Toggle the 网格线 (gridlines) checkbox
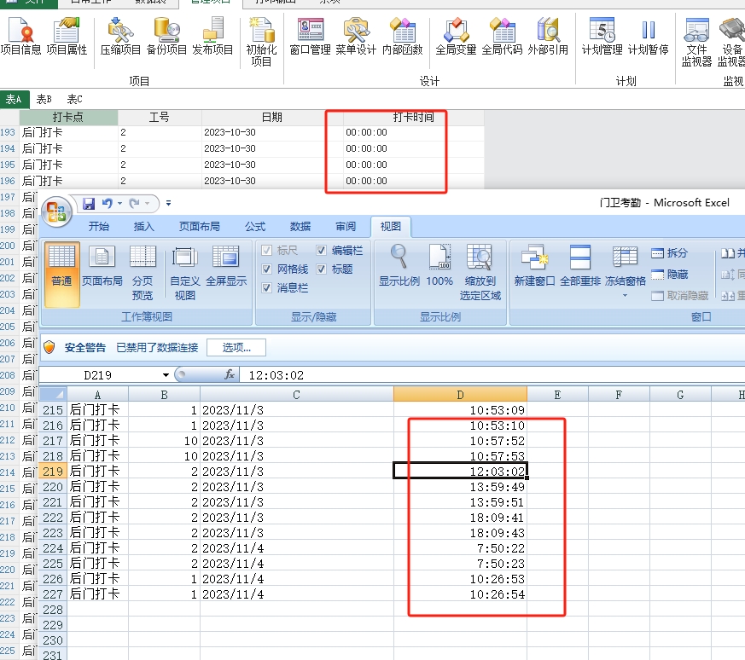745x660 pixels. click(267, 269)
